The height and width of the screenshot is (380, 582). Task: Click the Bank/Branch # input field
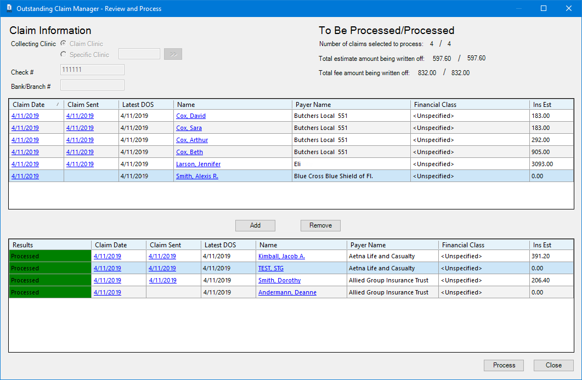click(92, 85)
